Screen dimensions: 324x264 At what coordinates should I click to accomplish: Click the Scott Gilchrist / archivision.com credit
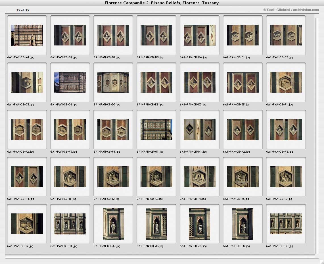[x=291, y=10]
